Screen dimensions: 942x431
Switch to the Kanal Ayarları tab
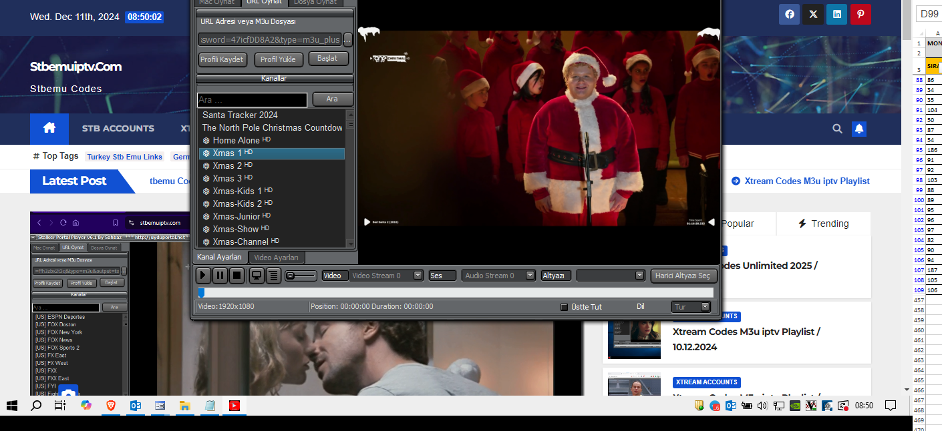pyautogui.click(x=219, y=258)
